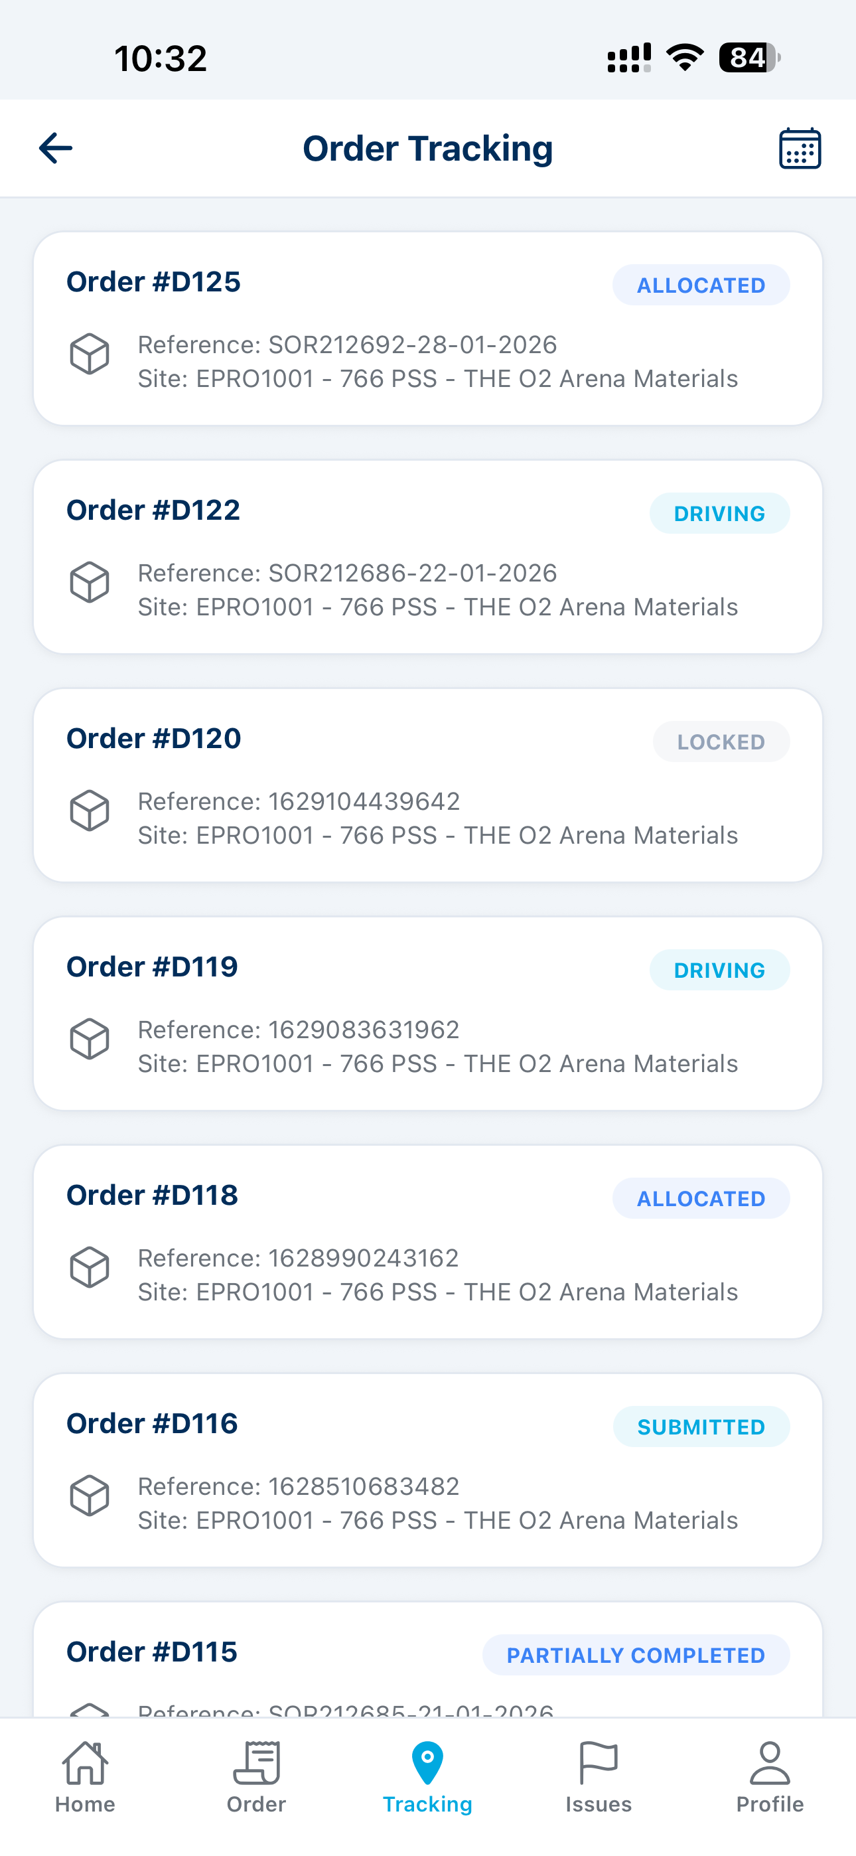Tap the SUBMITTED status badge

tap(701, 1427)
